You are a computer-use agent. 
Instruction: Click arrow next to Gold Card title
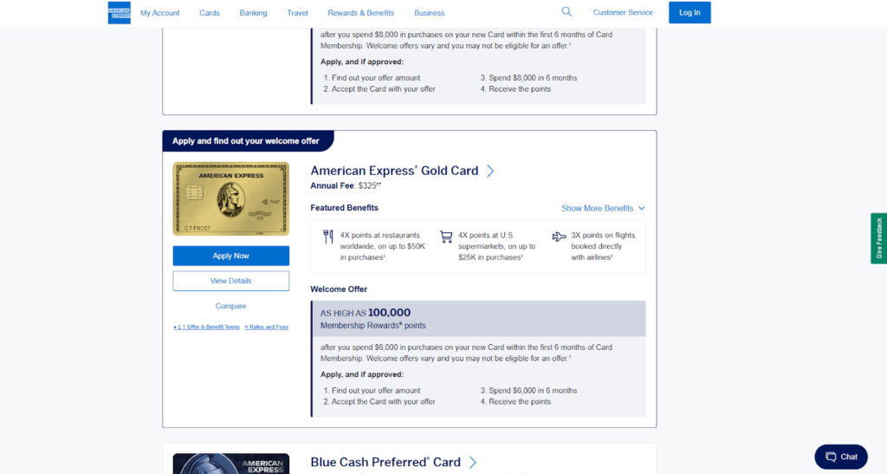[490, 171]
